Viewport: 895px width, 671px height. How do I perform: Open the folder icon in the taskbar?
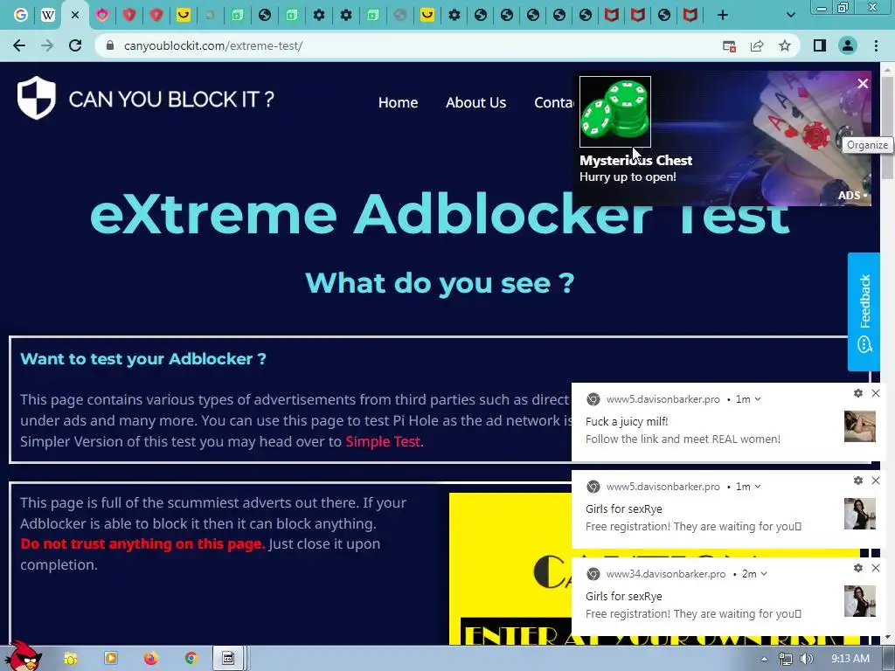click(x=71, y=659)
